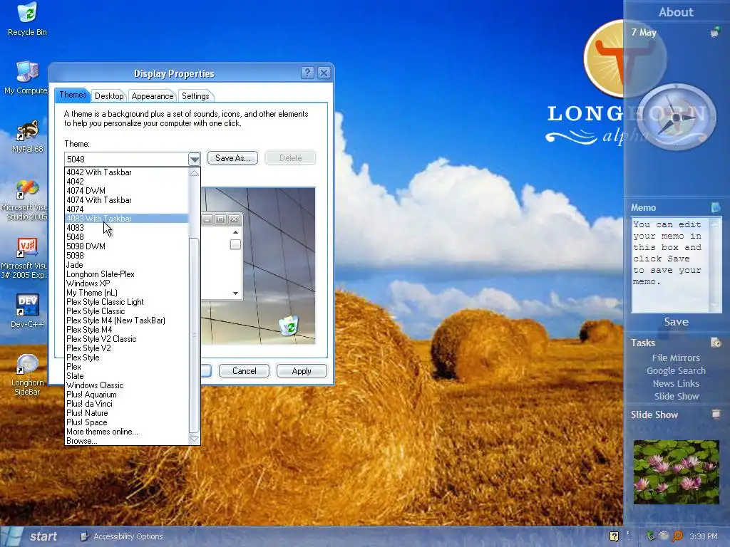730x547 pixels.
Task: Click the Cancel button
Action: 244,370
